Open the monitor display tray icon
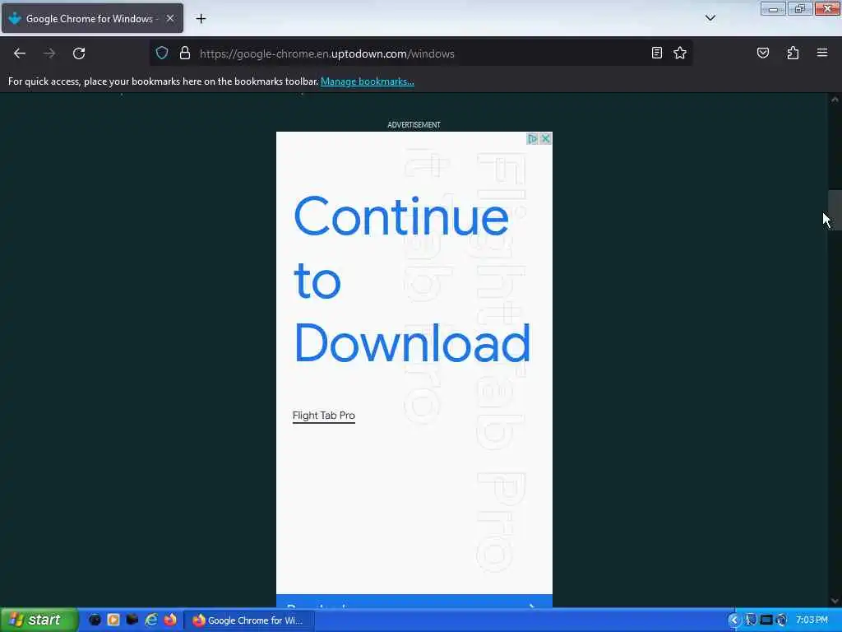 point(766,620)
